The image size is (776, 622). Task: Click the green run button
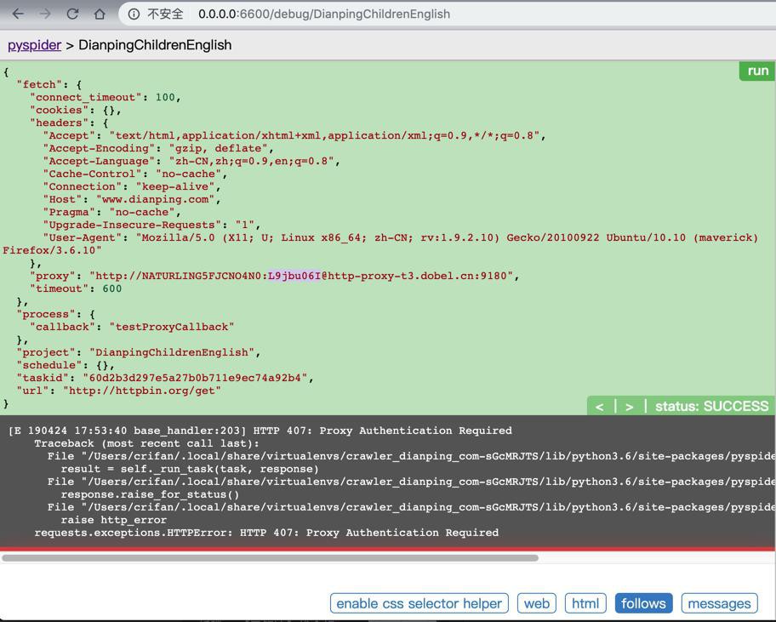pyautogui.click(x=757, y=71)
